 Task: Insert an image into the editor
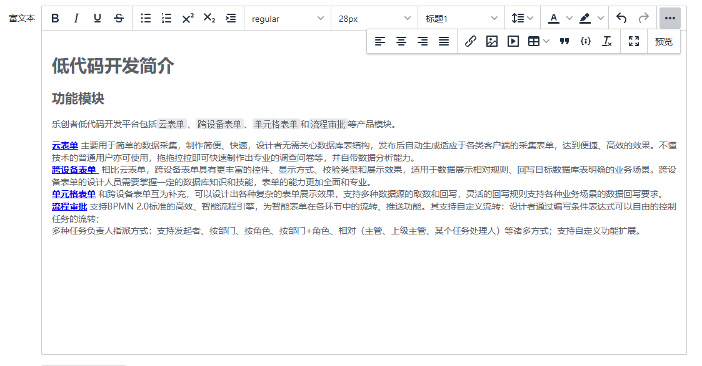[492, 42]
